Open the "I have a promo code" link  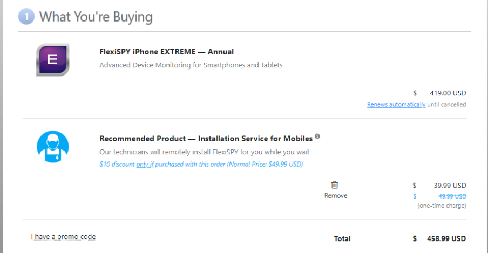[63, 237]
